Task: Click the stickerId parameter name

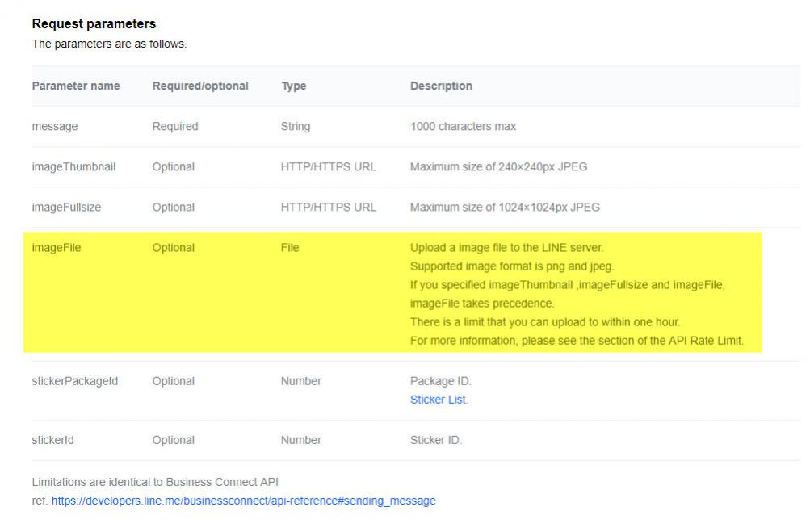Action: (57, 440)
